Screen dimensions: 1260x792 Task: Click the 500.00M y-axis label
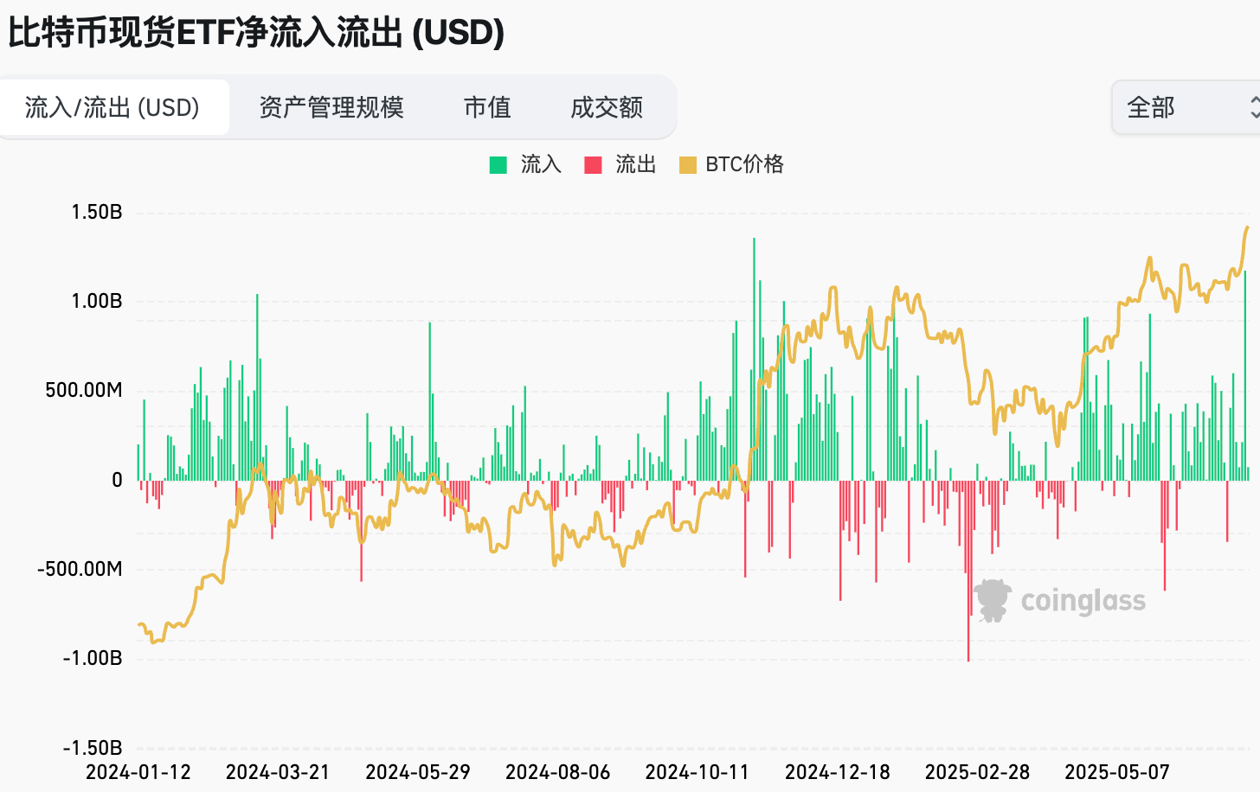pos(84,390)
